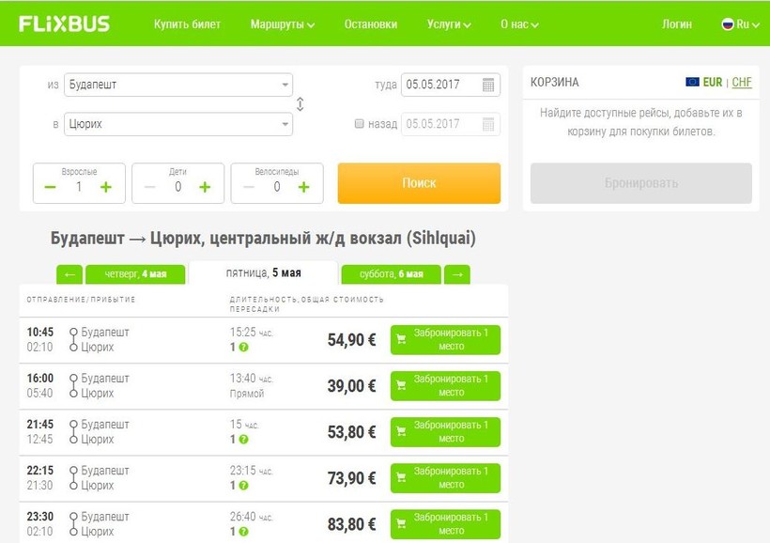Open the Маршруты menu
770x543 pixels.
point(282,24)
